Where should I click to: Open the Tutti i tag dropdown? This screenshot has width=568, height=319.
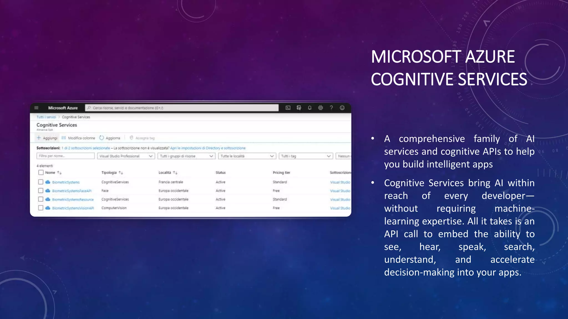pyautogui.click(x=306, y=156)
